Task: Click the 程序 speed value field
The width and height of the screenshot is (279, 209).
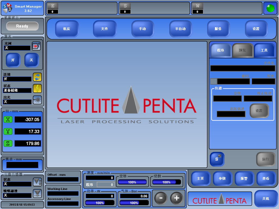Action: [105, 185]
